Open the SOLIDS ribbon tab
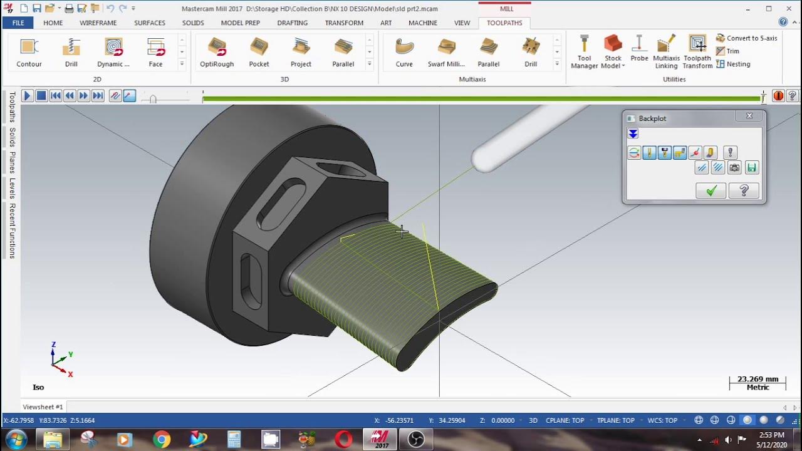Viewport: 802px width, 451px height. click(x=193, y=23)
